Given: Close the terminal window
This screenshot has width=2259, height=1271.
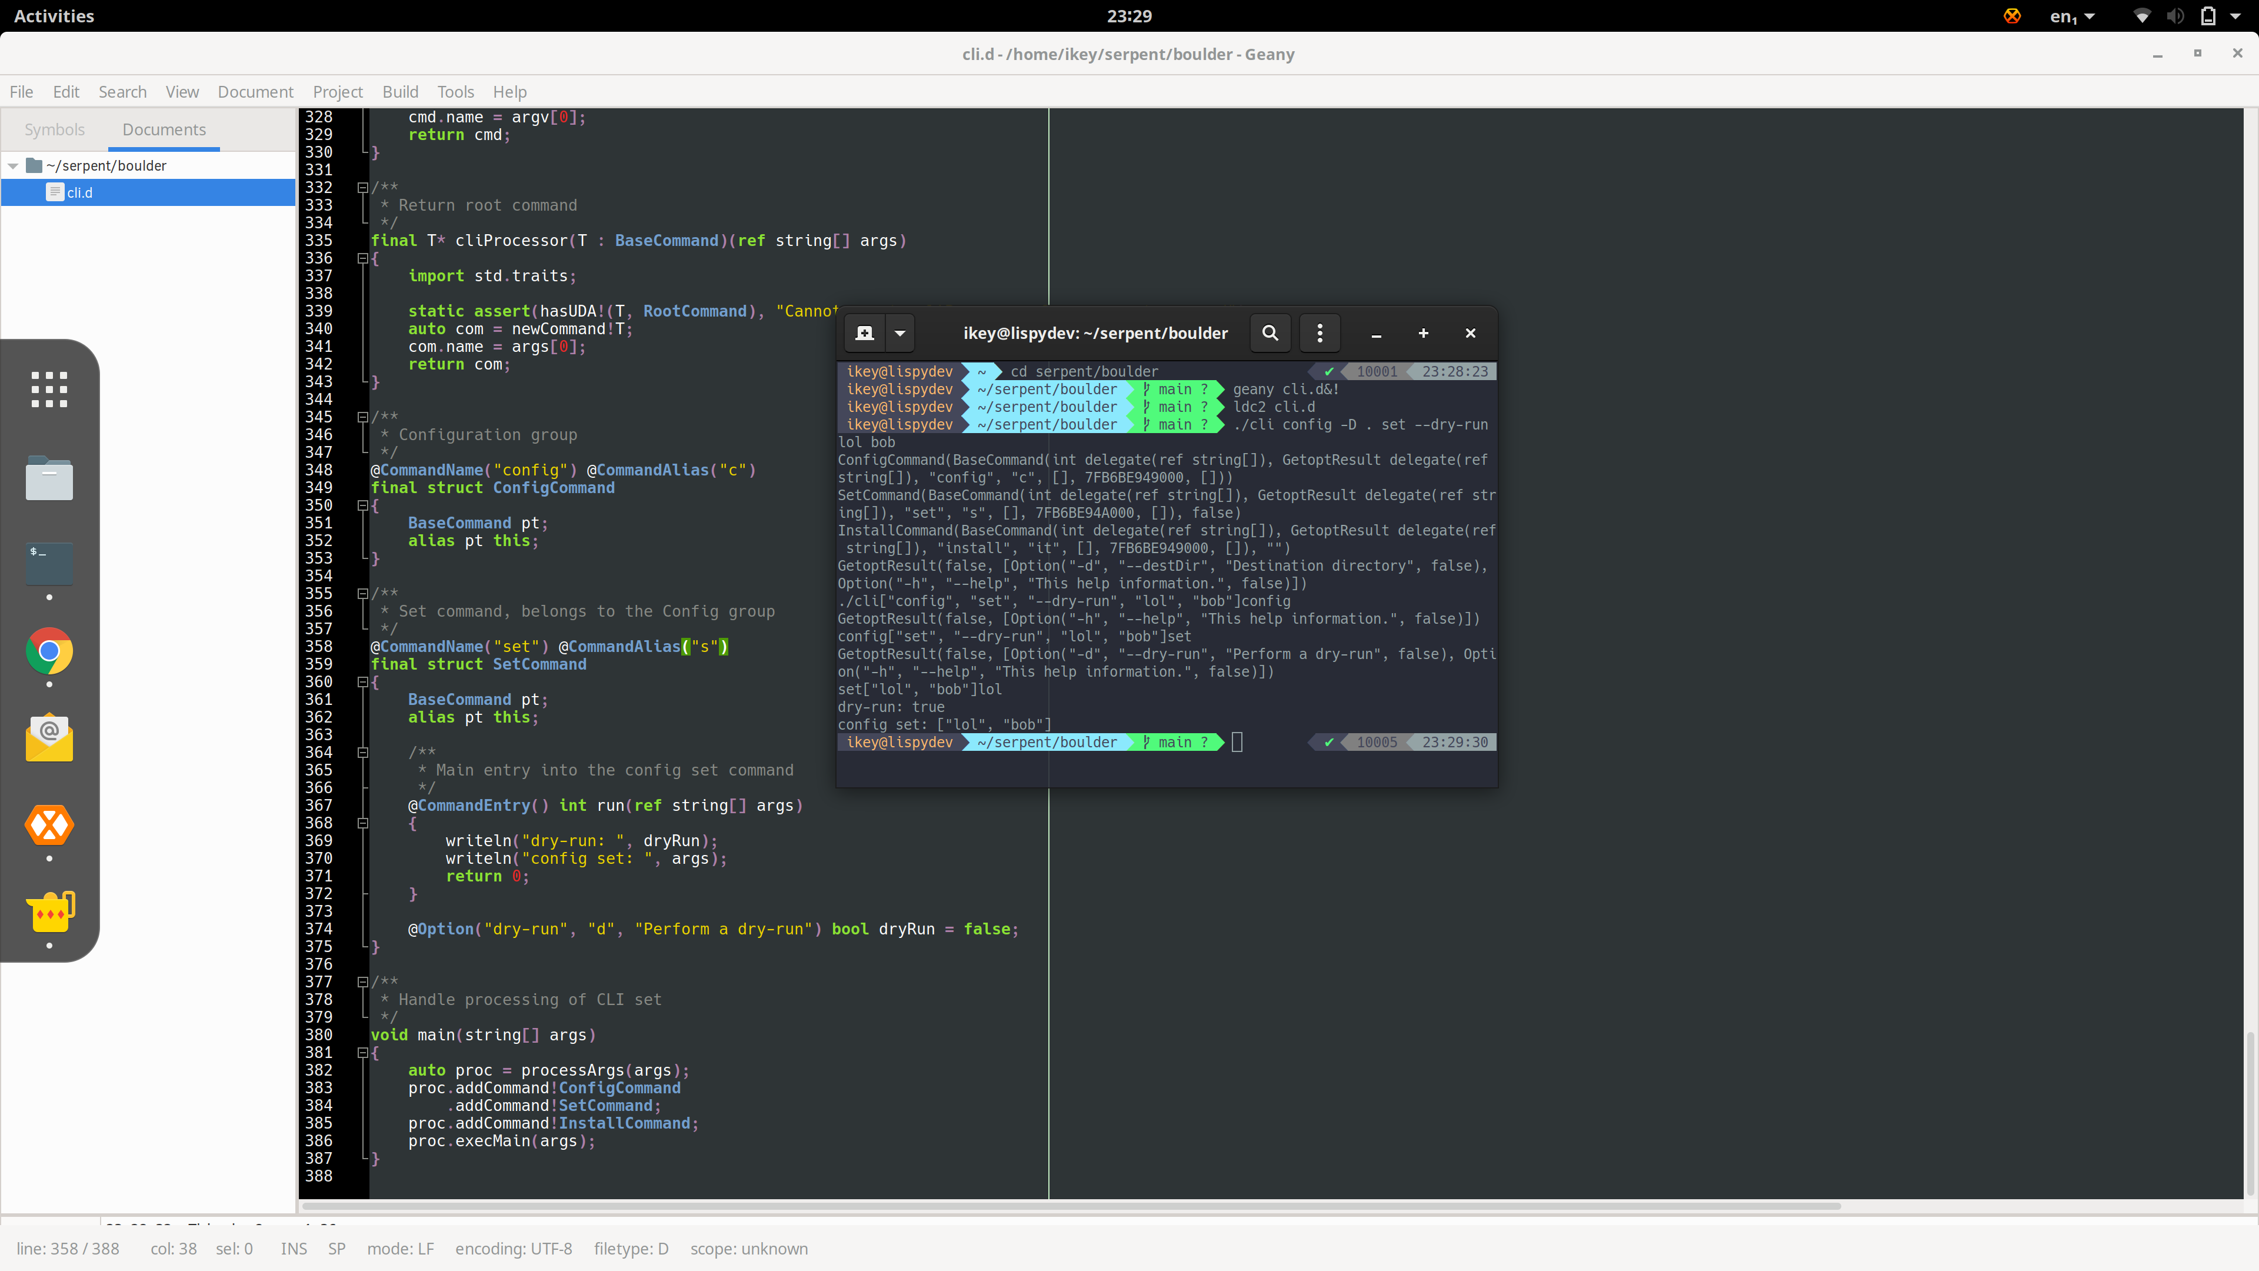Looking at the screenshot, I should pyautogui.click(x=1471, y=333).
